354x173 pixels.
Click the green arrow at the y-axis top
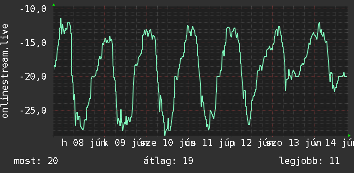54,5
